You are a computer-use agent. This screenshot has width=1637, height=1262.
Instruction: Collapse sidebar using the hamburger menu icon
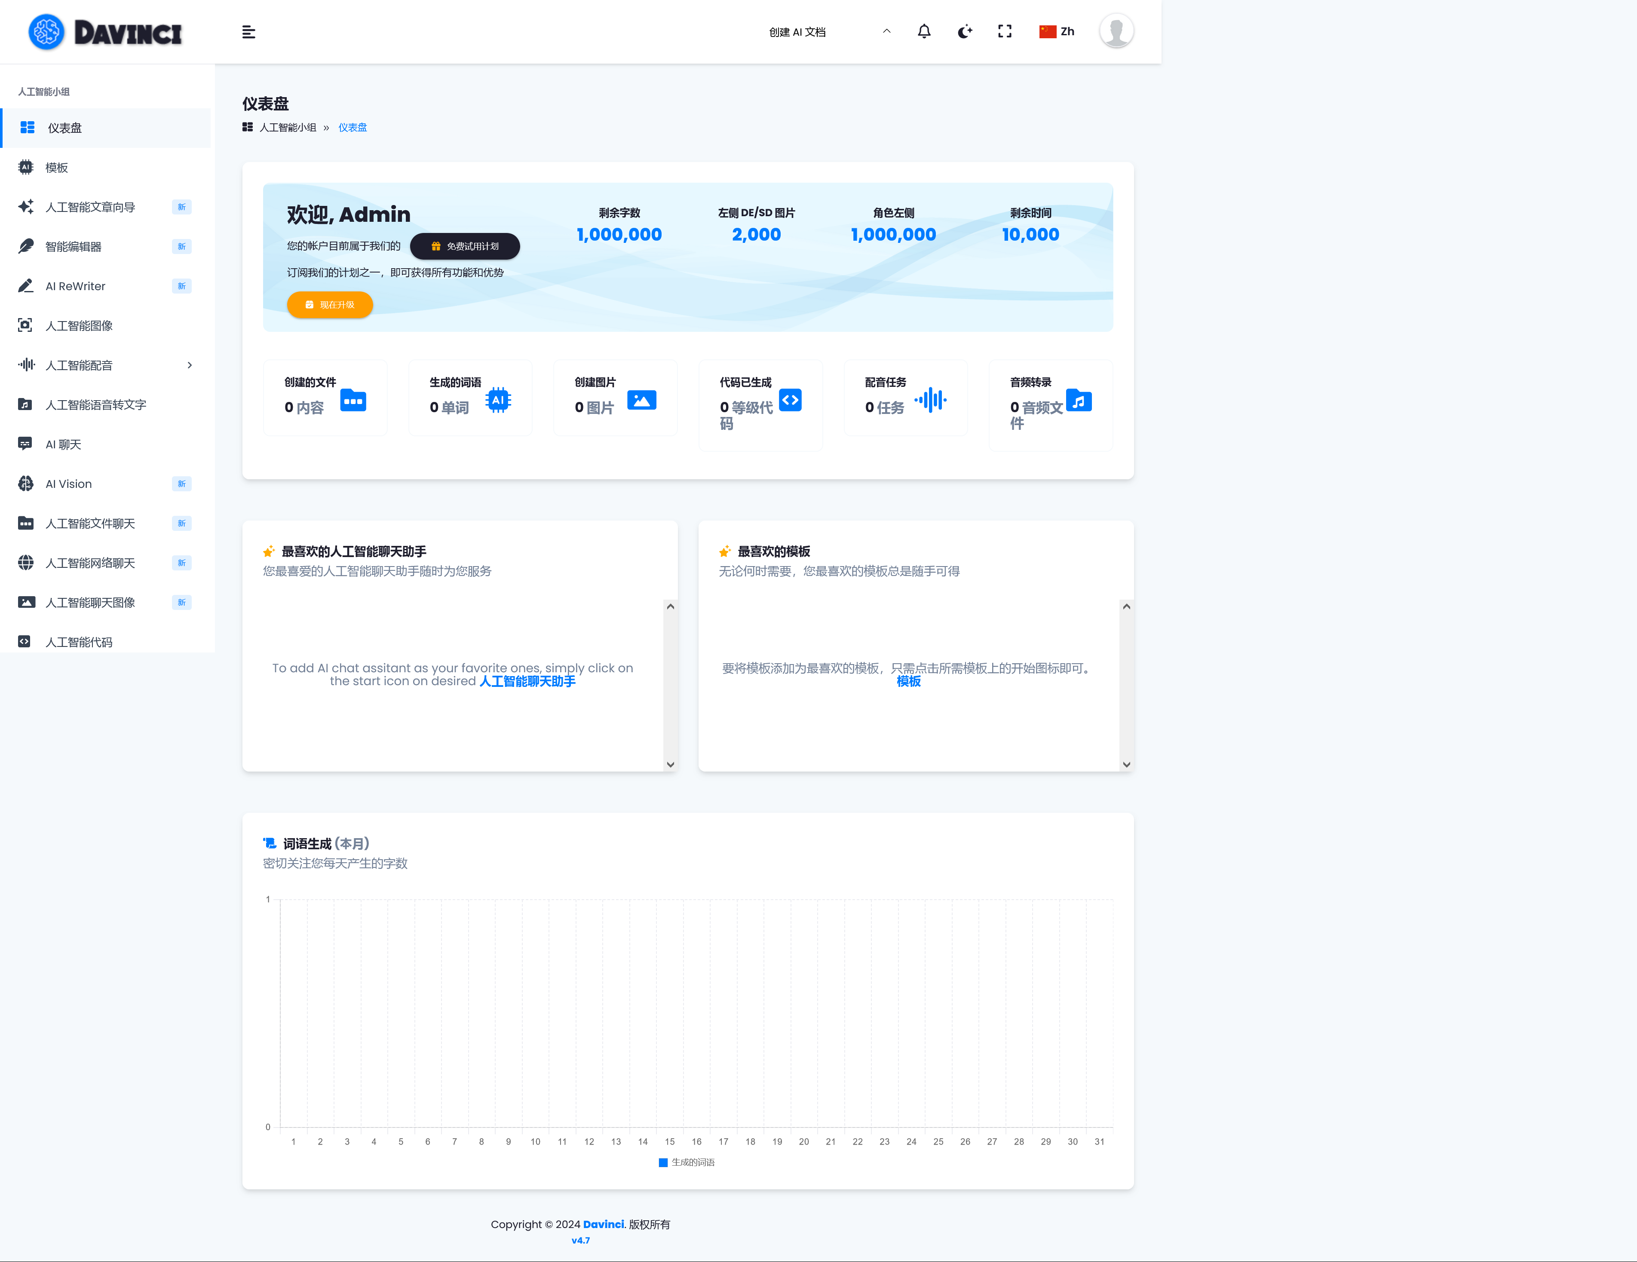tap(249, 32)
